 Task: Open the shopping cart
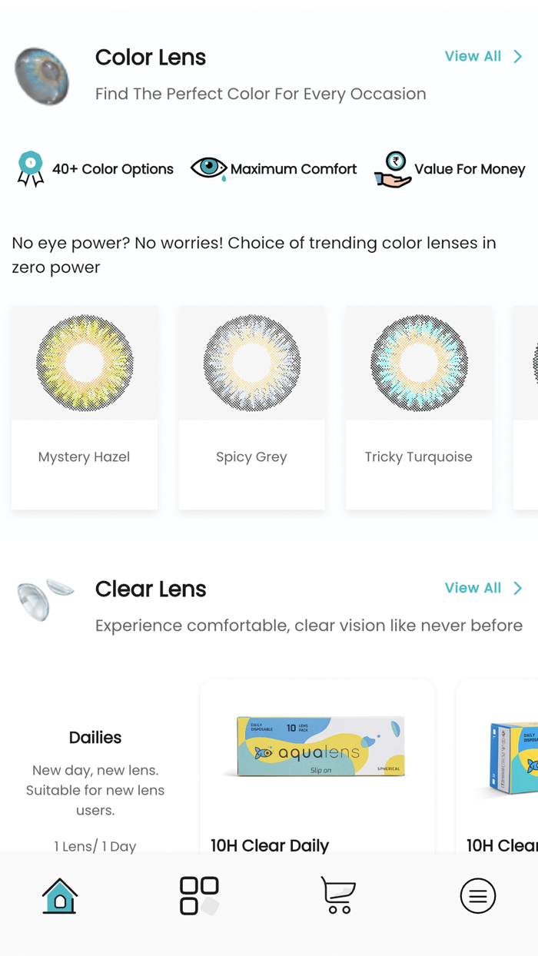337,895
